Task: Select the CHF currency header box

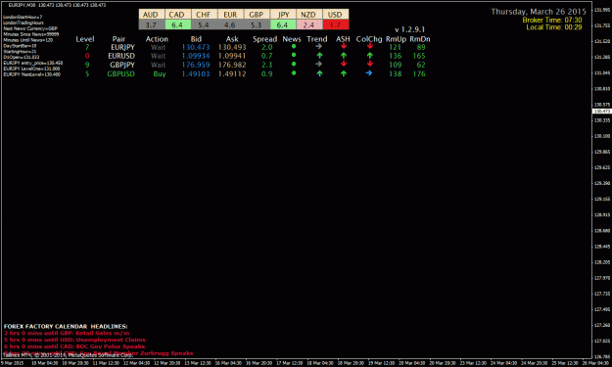Action: [x=204, y=15]
